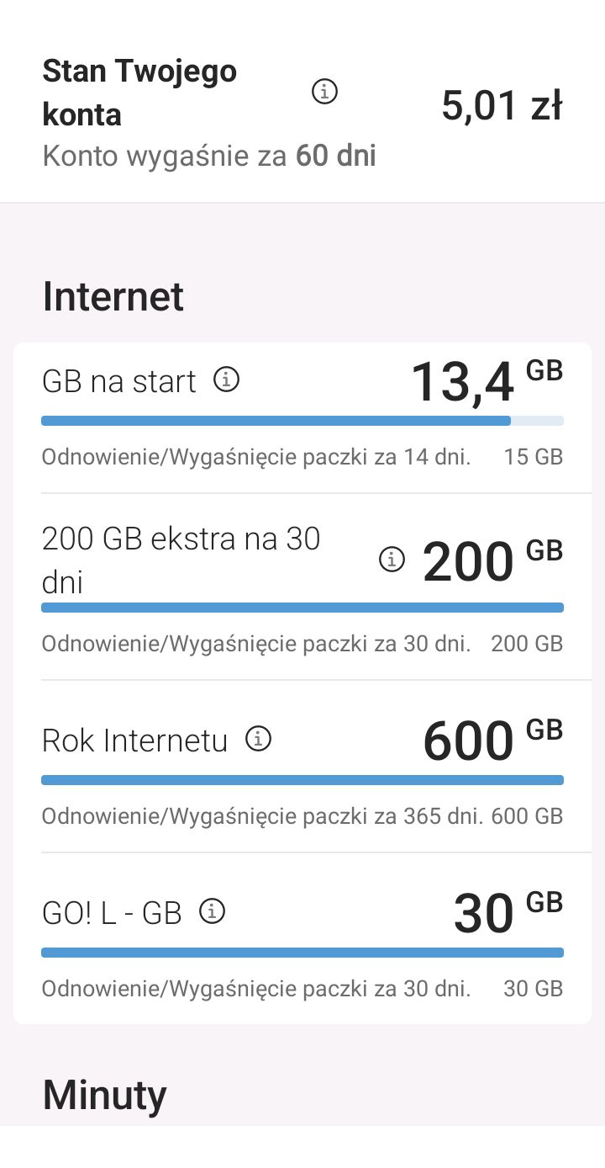605x1168 pixels.
Task: Open the Rok Internetu info icon
Action: tap(258, 740)
